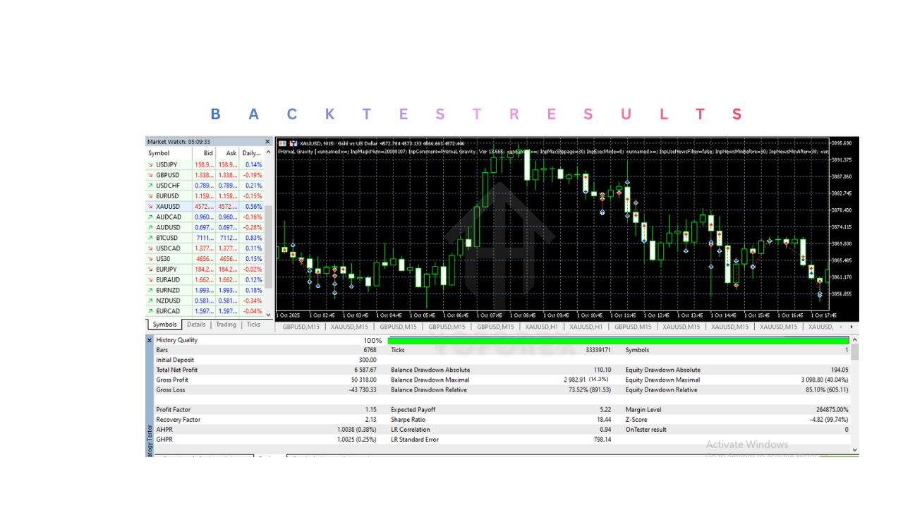The height and width of the screenshot is (508, 903).
Task: Click the down arrow icon next to USDJPY
Action: (150, 164)
